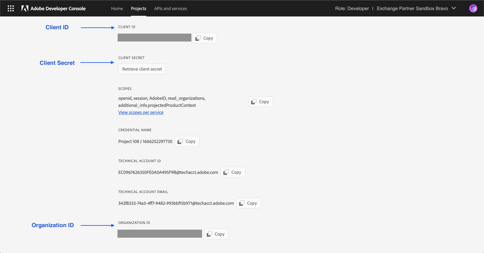Open the organization selection chevron
This screenshot has height=253, width=484.
click(454, 8)
